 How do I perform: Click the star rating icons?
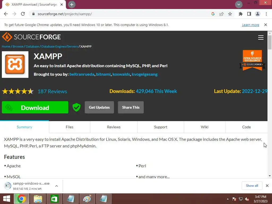[18, 91]
